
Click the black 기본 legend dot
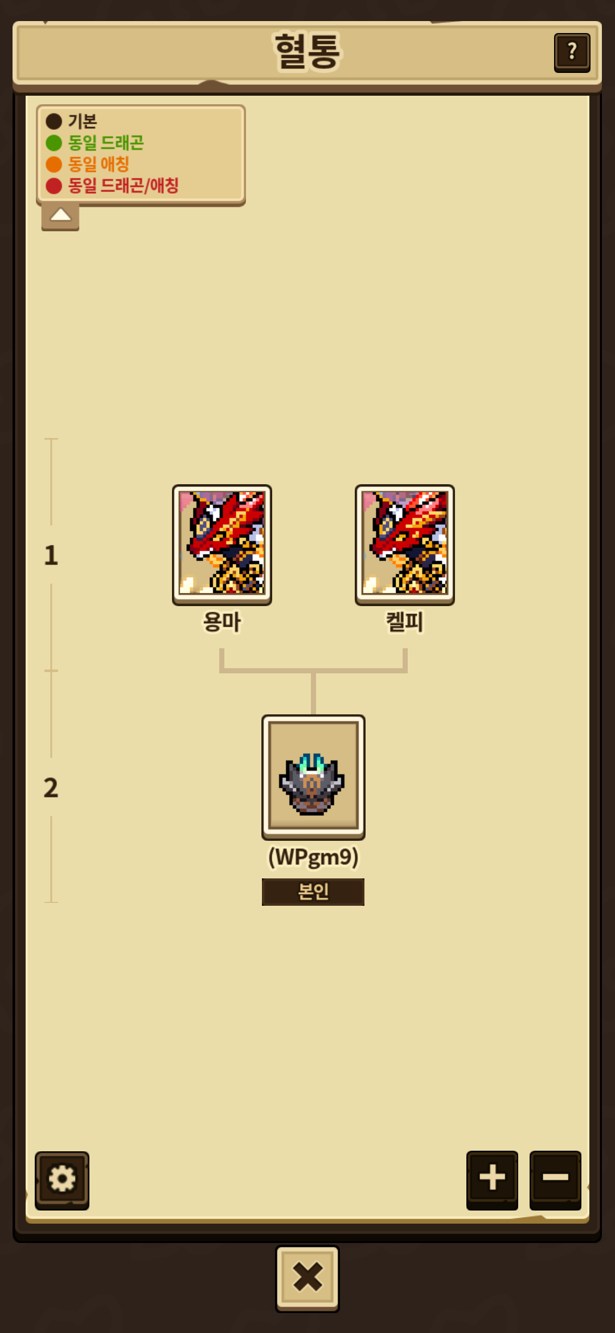pos(54,121)
